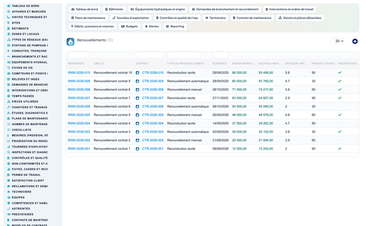366x226 pixels.
Task: Click the Équipes group icon in sidebar
Action: pyautogui.click(x=9, y=197)
